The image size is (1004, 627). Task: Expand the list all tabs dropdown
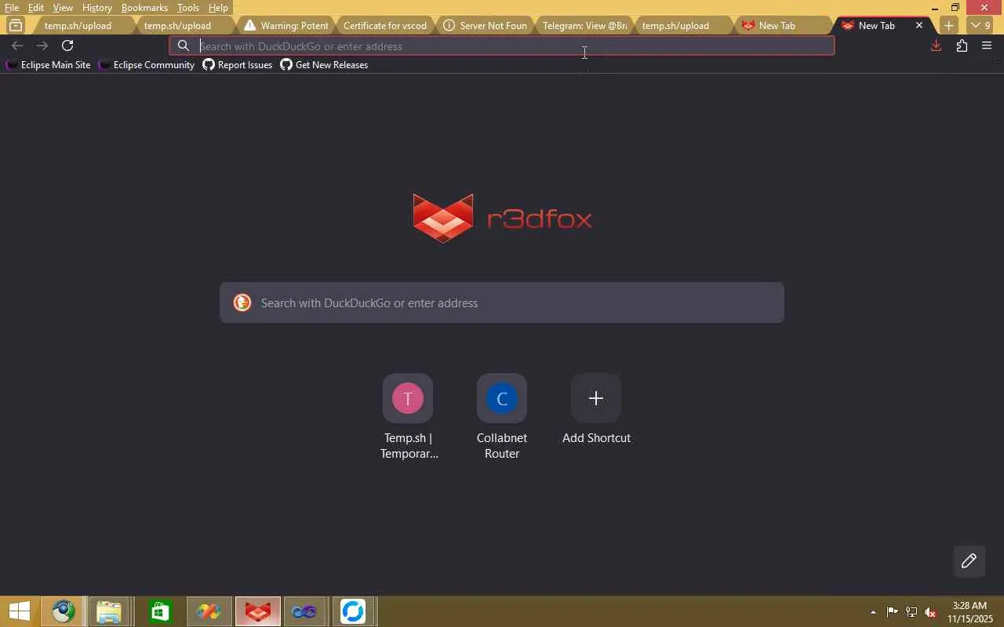click(x=981, y=25)
